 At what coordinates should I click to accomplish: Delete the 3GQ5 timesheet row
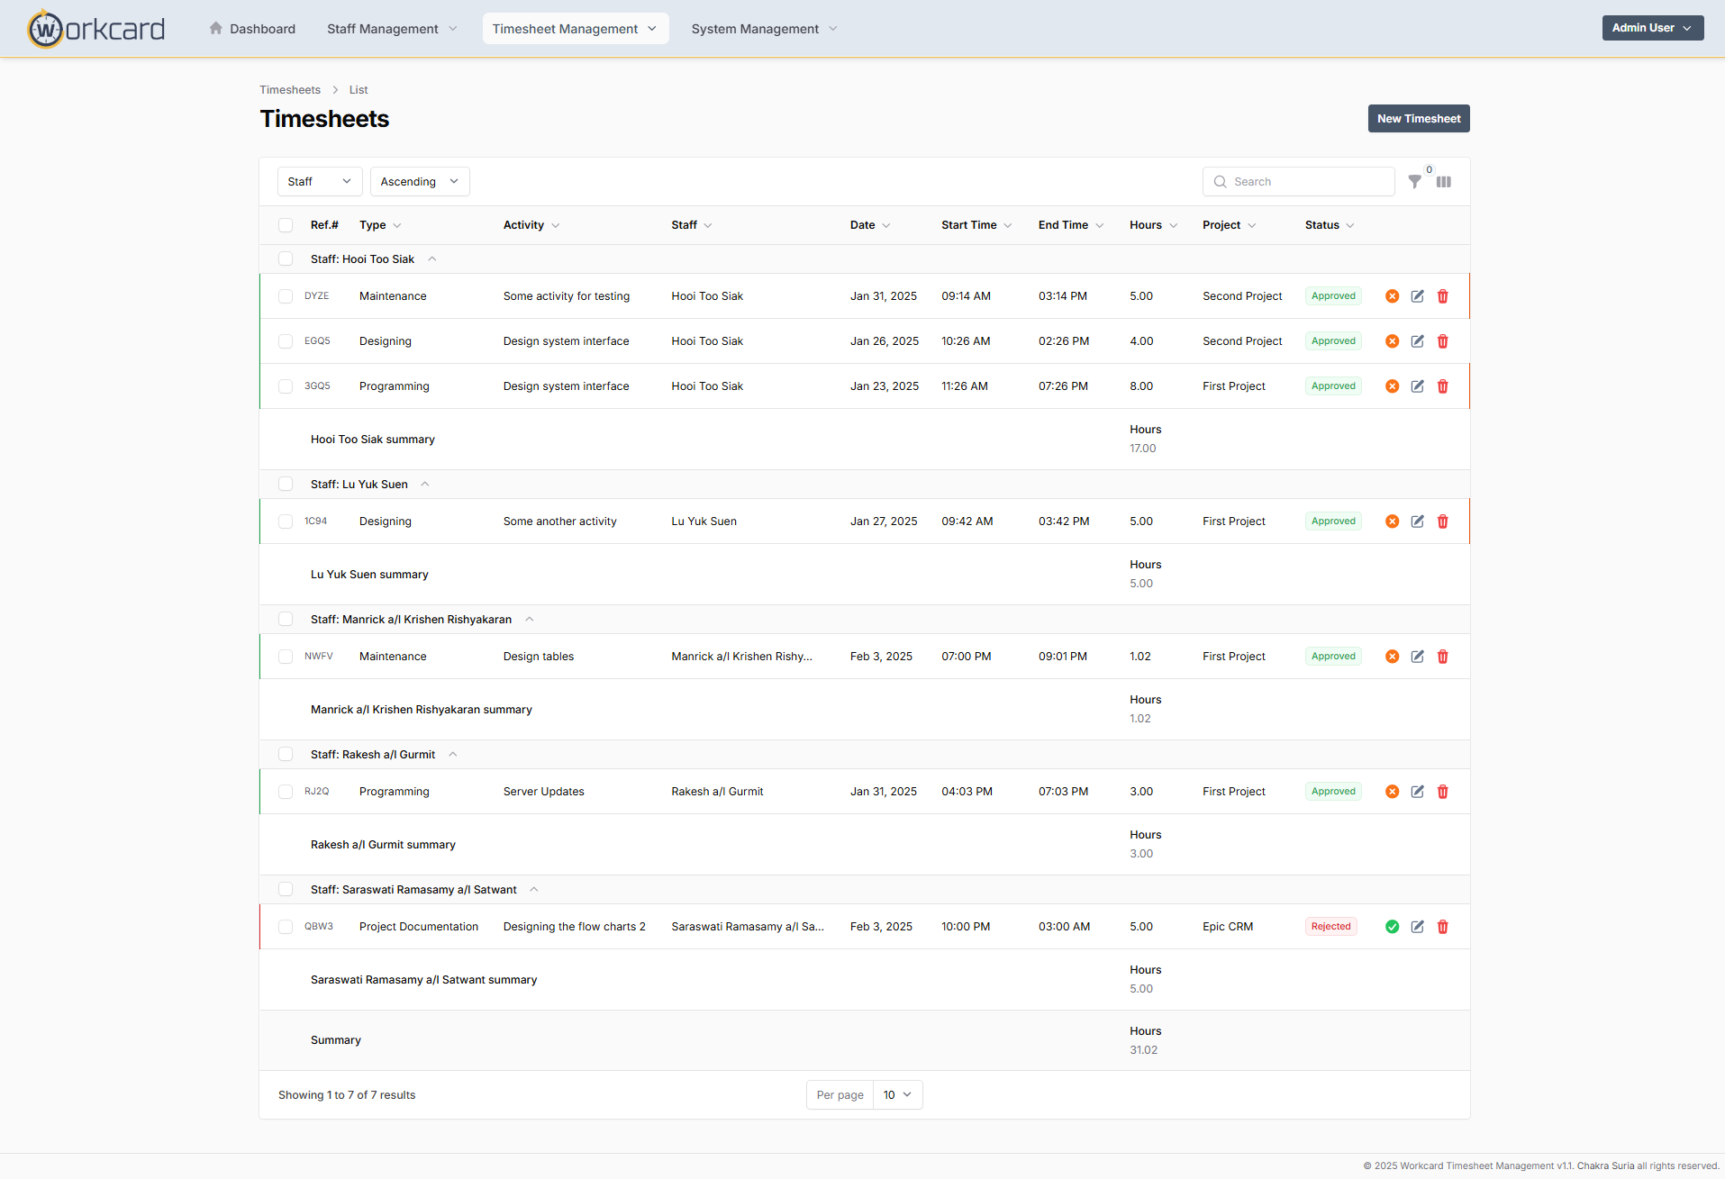point(1442,386)
